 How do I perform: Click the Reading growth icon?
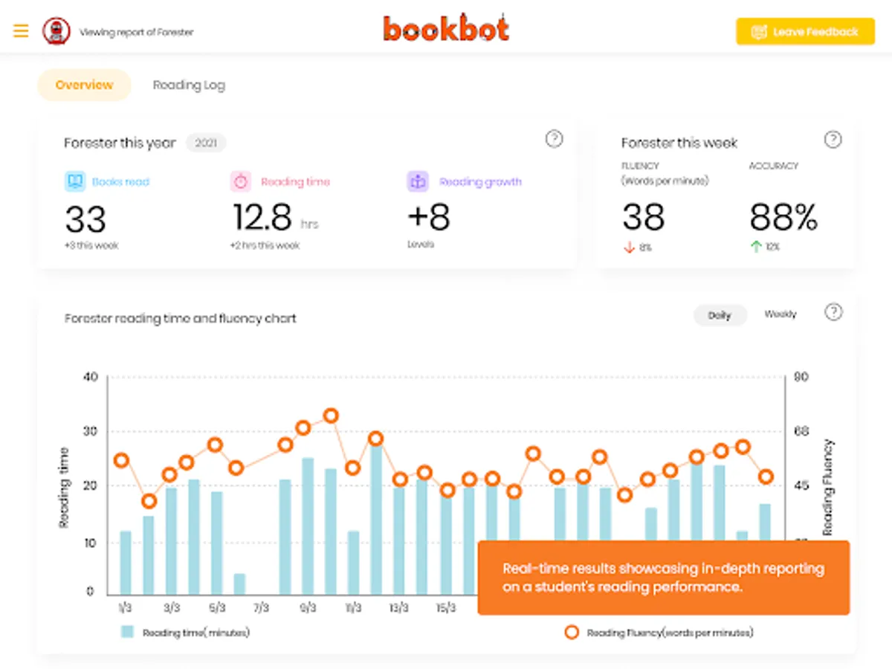pyautogui.click(x=418, y=181)
